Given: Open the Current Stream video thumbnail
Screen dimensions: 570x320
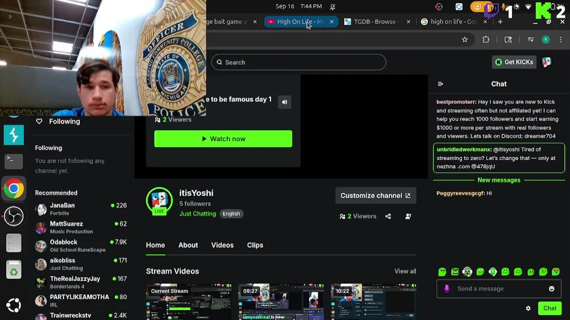Looking at the screenshot, I should tap(189, 302).
